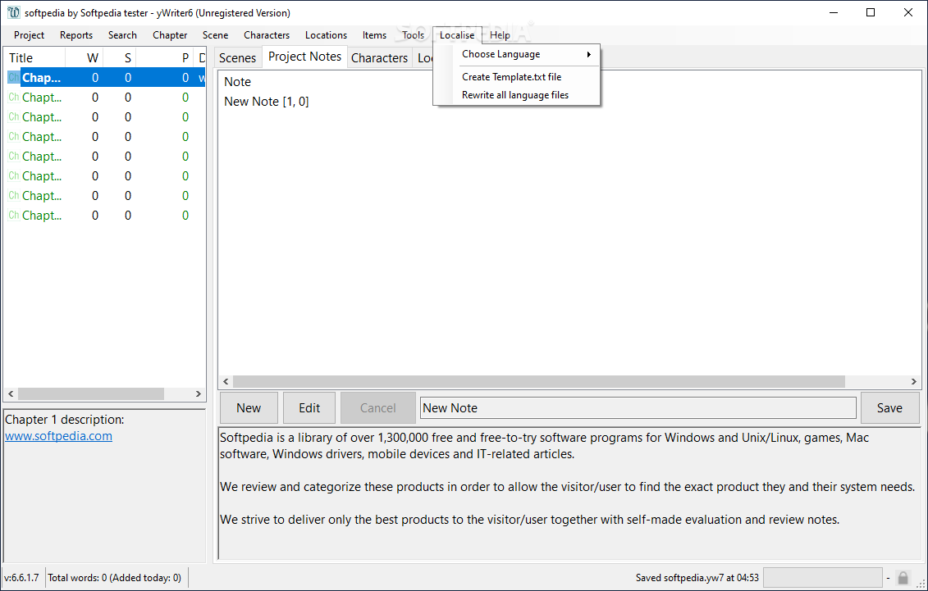Open the Items menu
The height and width of the screenshot is (591, 928).
(x=375, y=35)
